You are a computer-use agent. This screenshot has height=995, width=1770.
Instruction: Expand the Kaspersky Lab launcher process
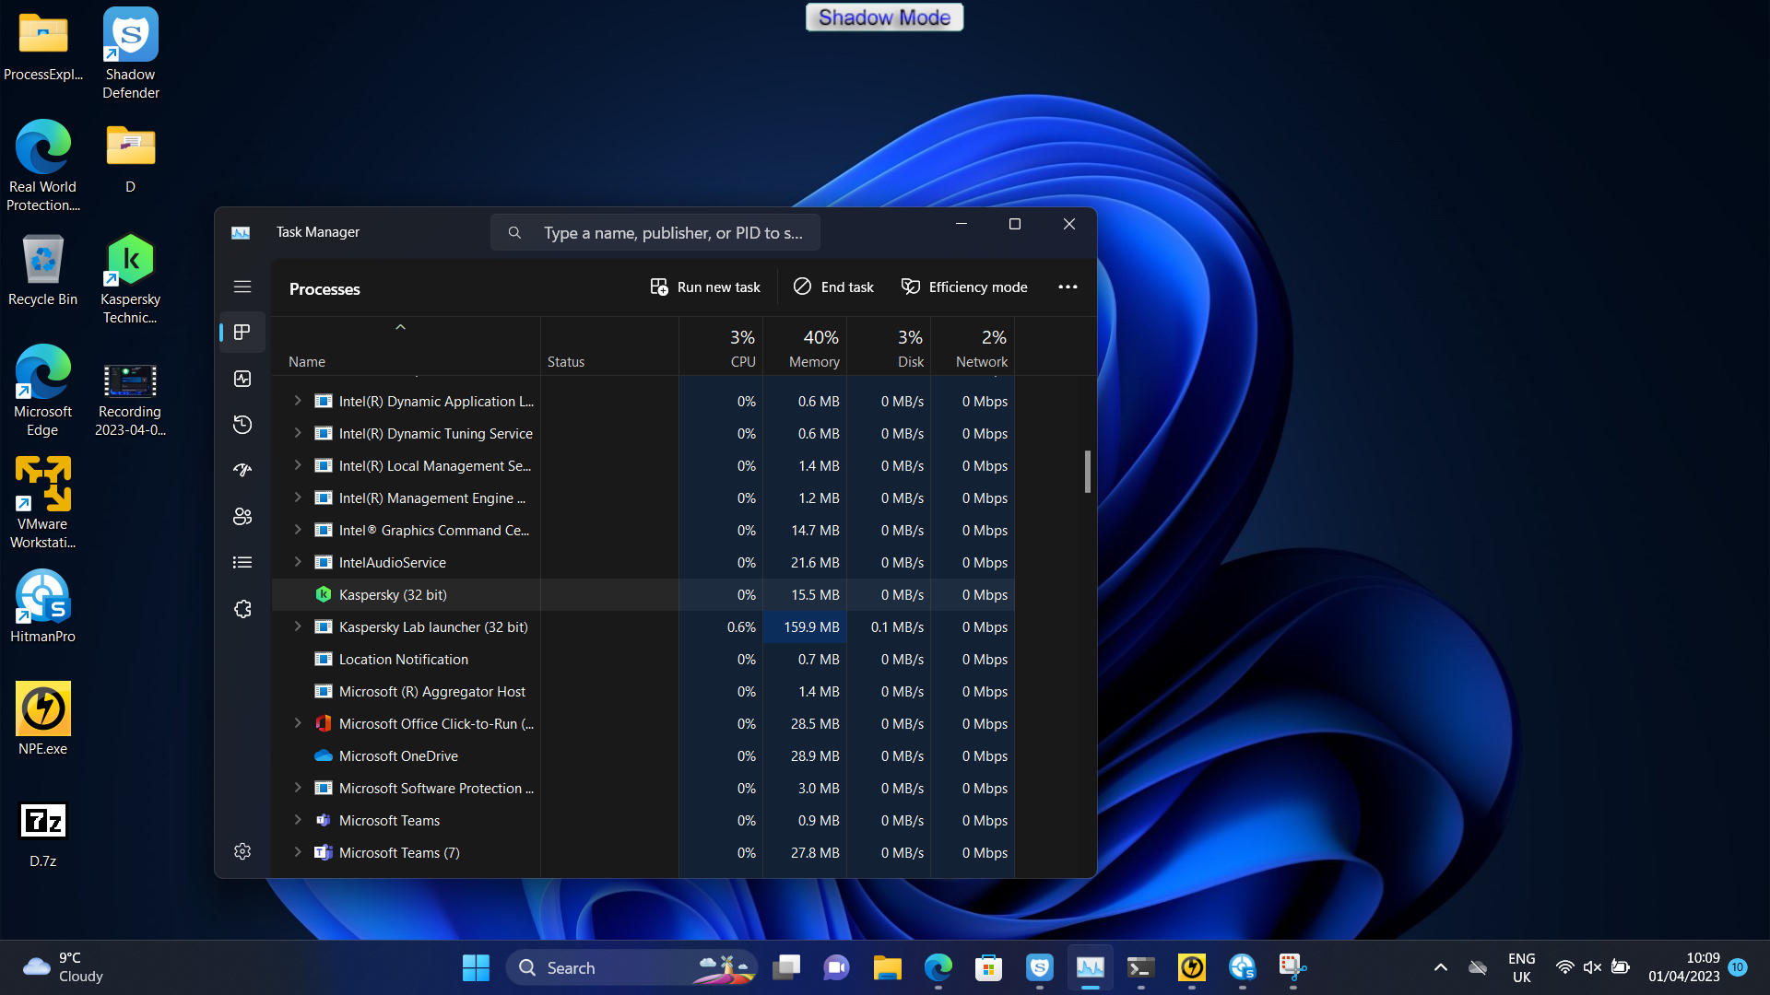[297, 626]
